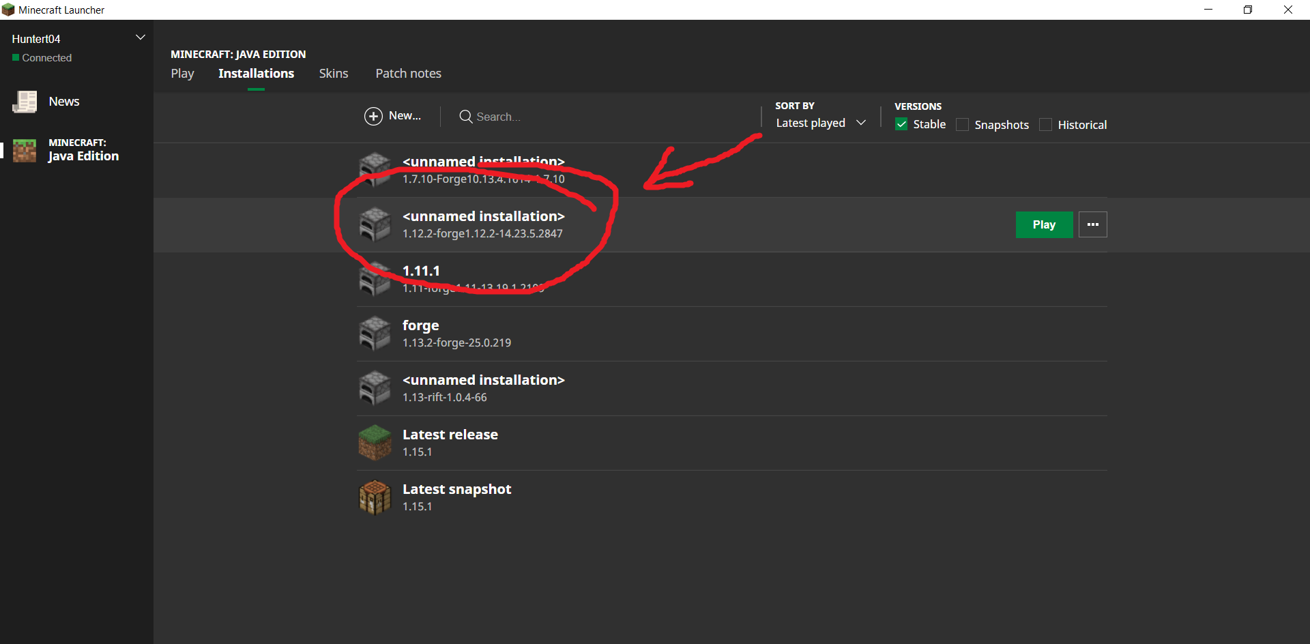The image size is (1310, 644).
Task: Select the 1.11.1 installation title
Action: coord(421,271)
